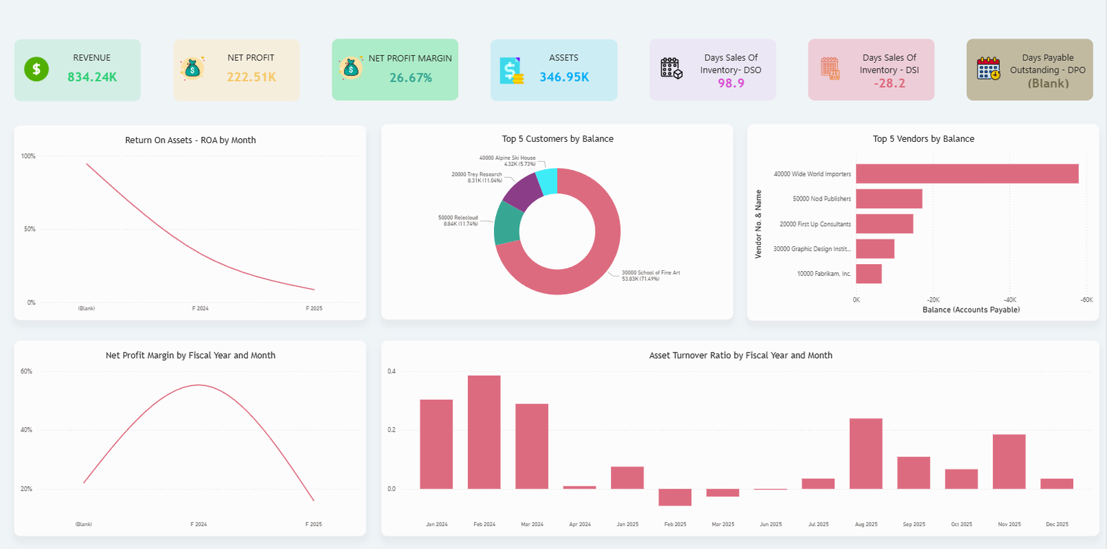Select the Net Profit Margin money bag icon
This screenshot has height=549, width=1107.
point(351,68)
